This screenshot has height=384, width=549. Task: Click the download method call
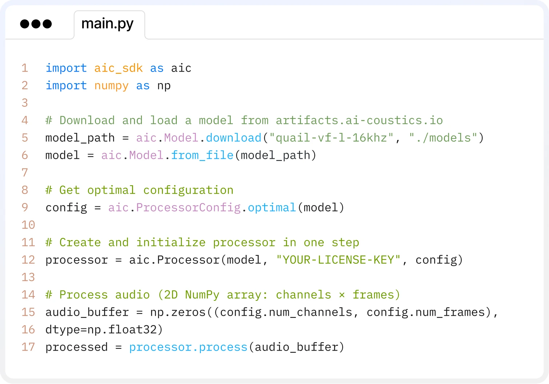coord(234,138)
